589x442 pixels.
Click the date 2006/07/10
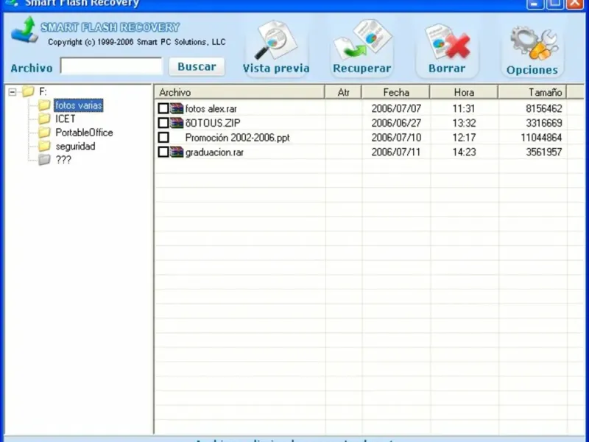click(396, 138)
